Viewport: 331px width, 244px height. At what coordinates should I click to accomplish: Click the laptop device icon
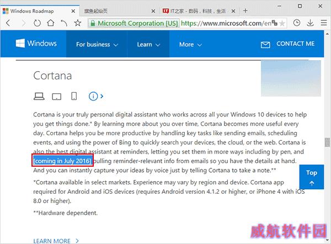(x=39, y=97)
